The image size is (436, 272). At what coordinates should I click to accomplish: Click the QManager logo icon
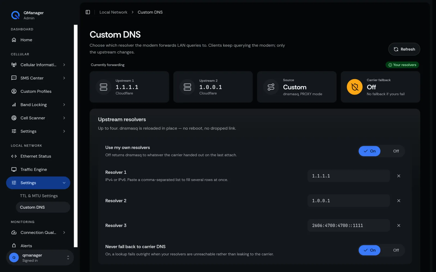pos(16,15)
